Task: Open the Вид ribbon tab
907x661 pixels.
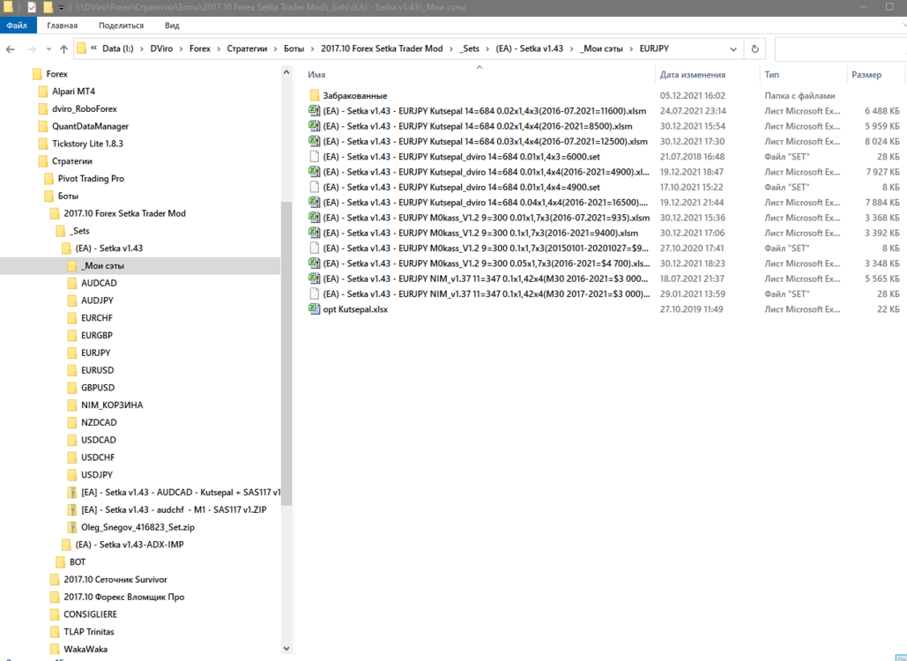Action: pyautogui.click(x=172, y=26)
